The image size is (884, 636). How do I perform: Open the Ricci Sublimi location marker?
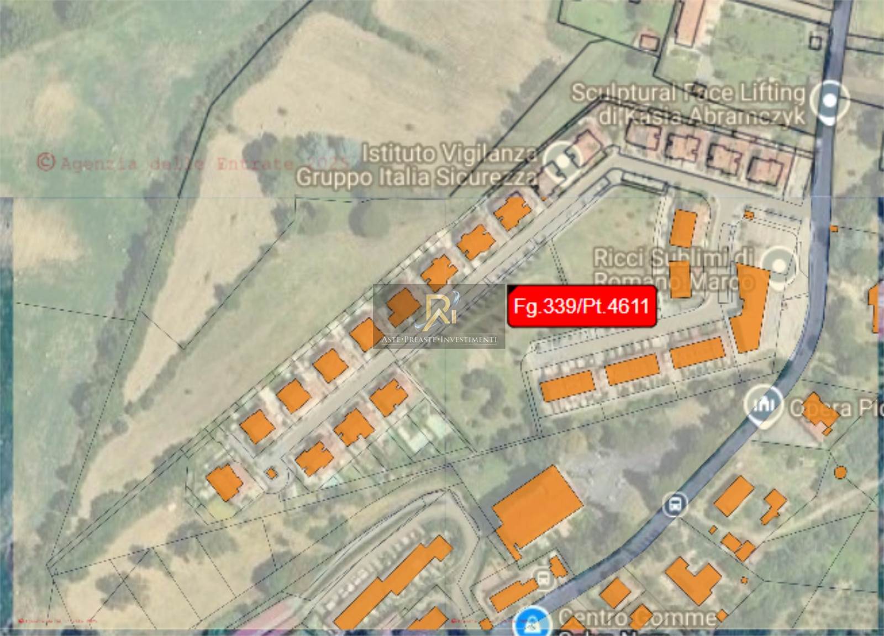(x=778, y=266)
